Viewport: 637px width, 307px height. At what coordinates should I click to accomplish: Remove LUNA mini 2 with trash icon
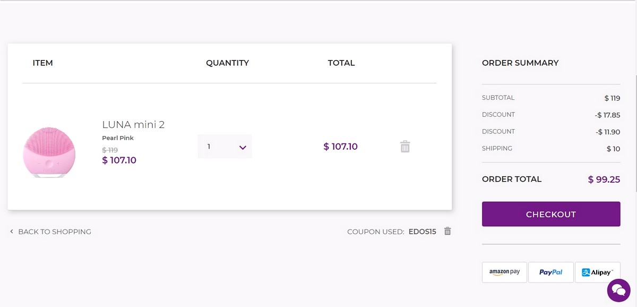click(405, 147)
